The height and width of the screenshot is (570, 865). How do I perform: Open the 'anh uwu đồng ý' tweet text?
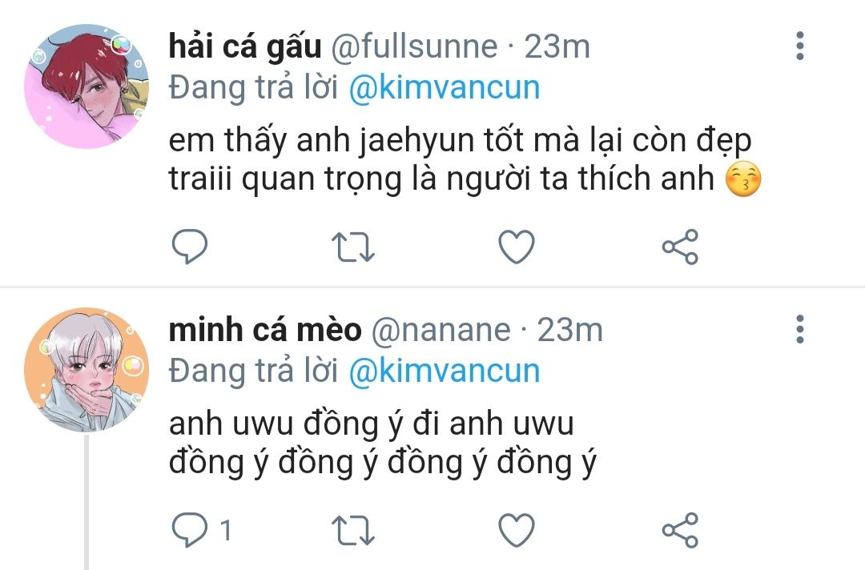click(x=383, y=444)
